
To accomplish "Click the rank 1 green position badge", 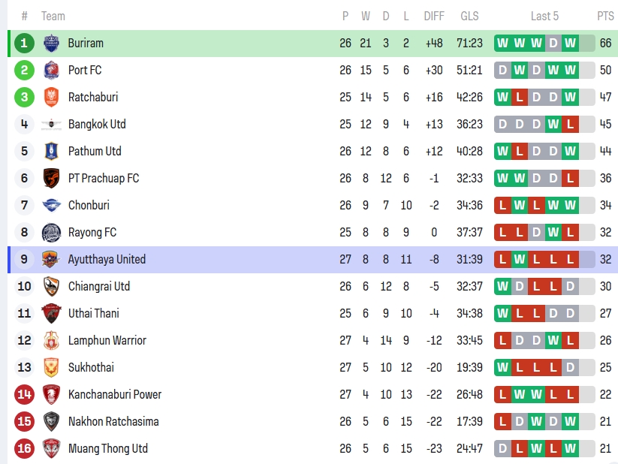I will click(24, 43).
